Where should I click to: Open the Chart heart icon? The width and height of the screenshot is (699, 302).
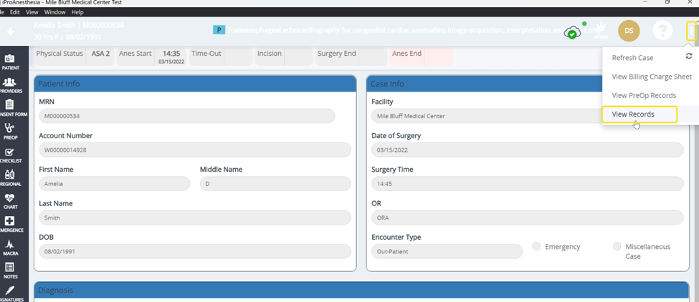pos(10,201)
